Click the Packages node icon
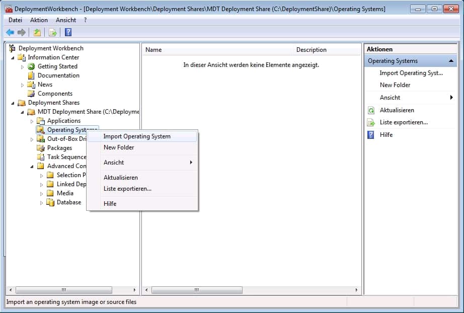464x313 pixels. tap(41, 148)
